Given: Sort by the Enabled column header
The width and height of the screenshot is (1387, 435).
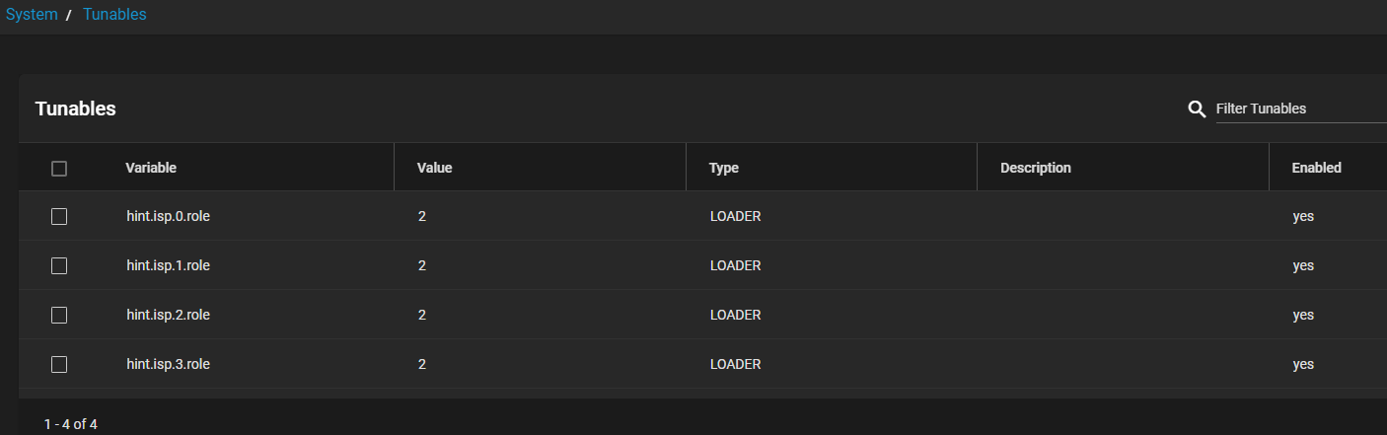Looking at the screenshot, I should 1317,168.
